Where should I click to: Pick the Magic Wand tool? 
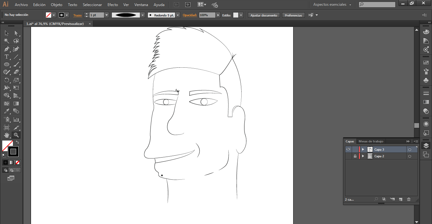click(x=6, y=41)
